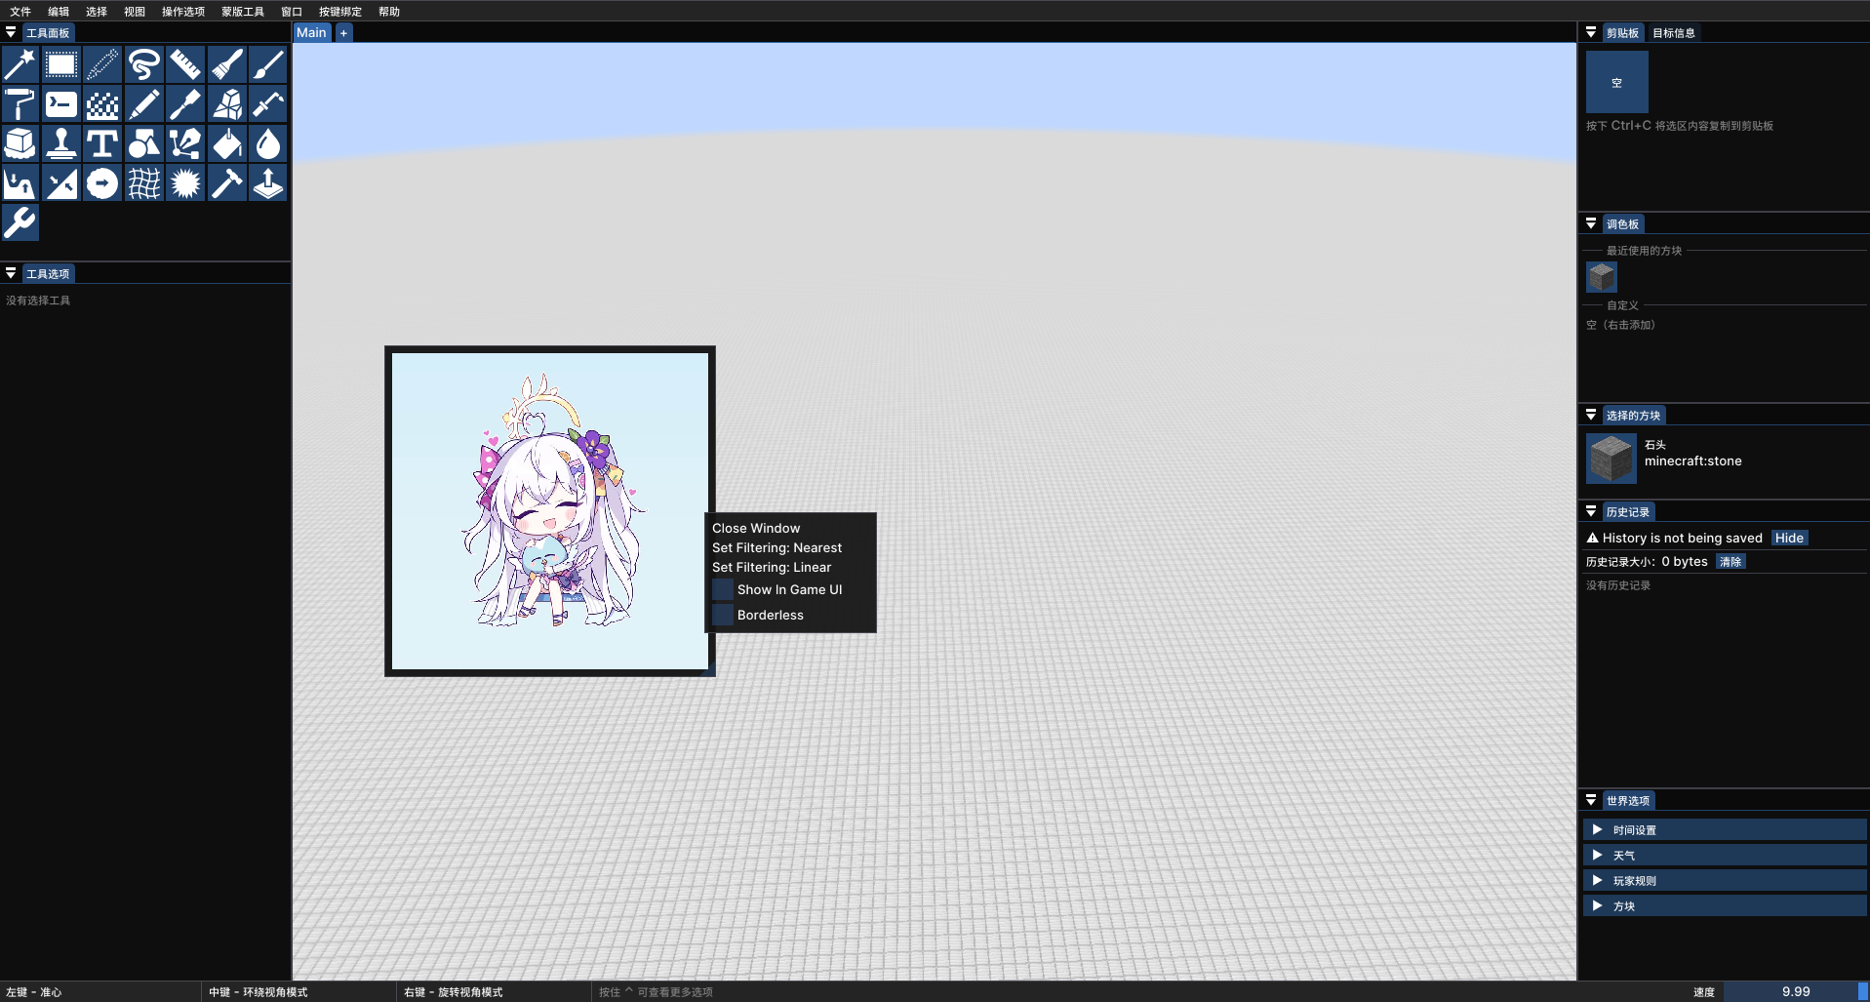Select the Box Select rectangle tool
Image resolution: width=1870 pixels, height=1002 pixels.
(60, 64)
